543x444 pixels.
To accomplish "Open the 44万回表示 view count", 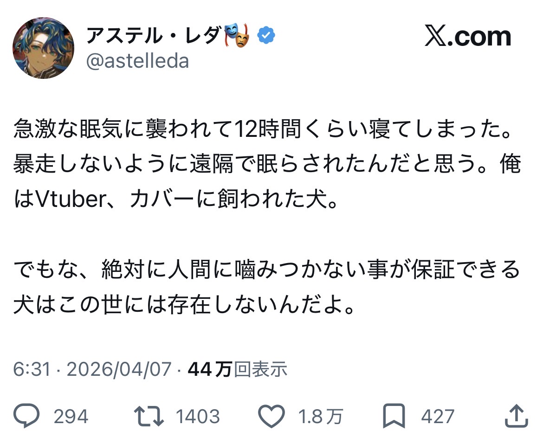I will 238,369.
